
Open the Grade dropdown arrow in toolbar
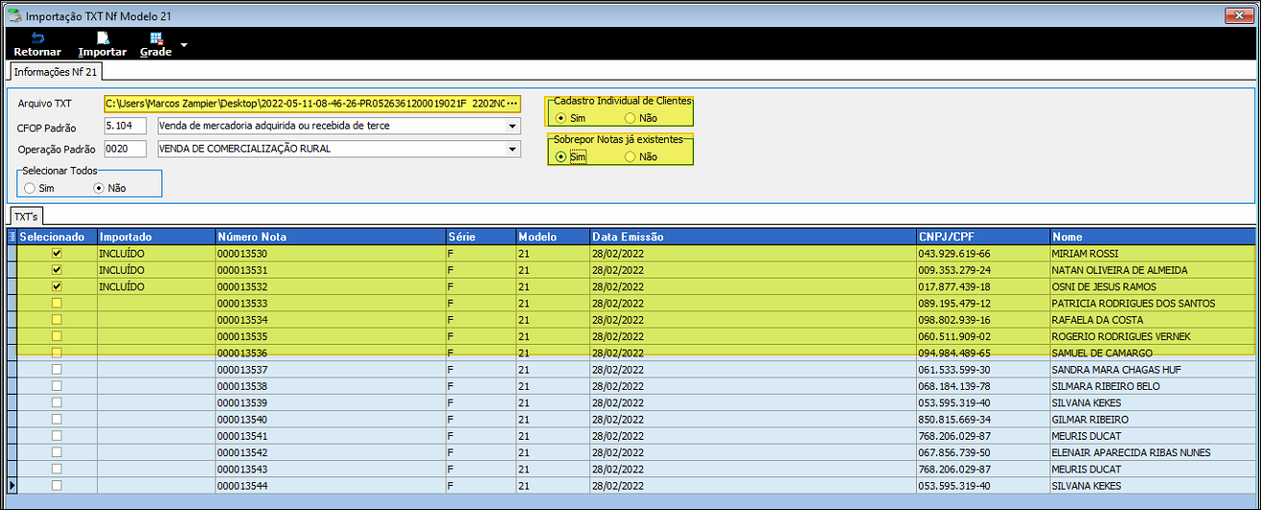[x=184, y=44]
